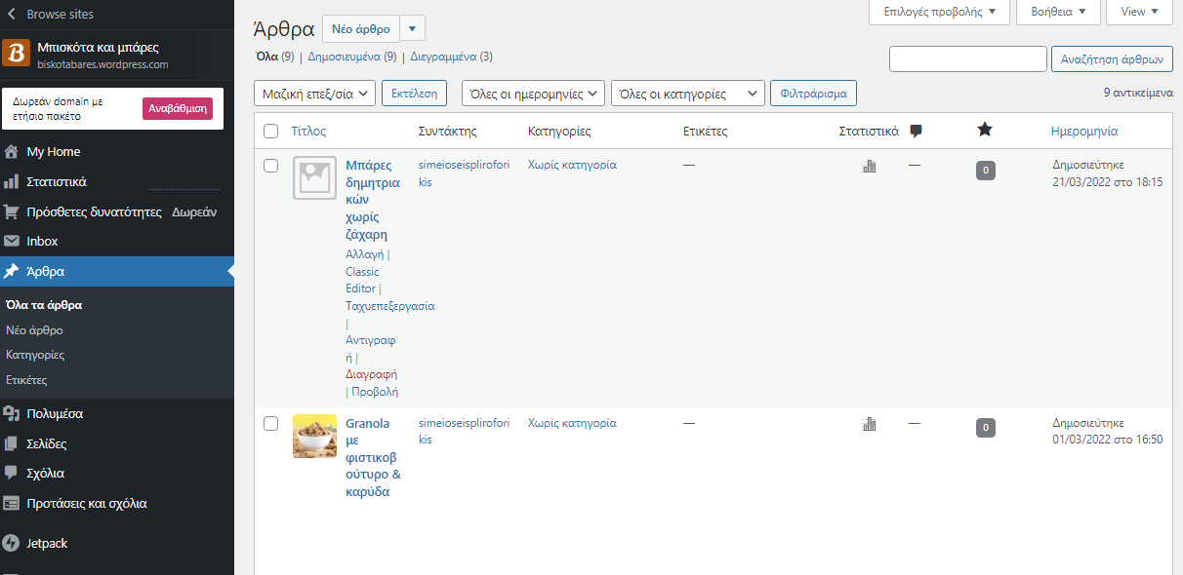Click the stats bar icon for the Μπάρες δημητριακών post
The width and height of the screenshot is (1183, 575).
pos(869,166)
